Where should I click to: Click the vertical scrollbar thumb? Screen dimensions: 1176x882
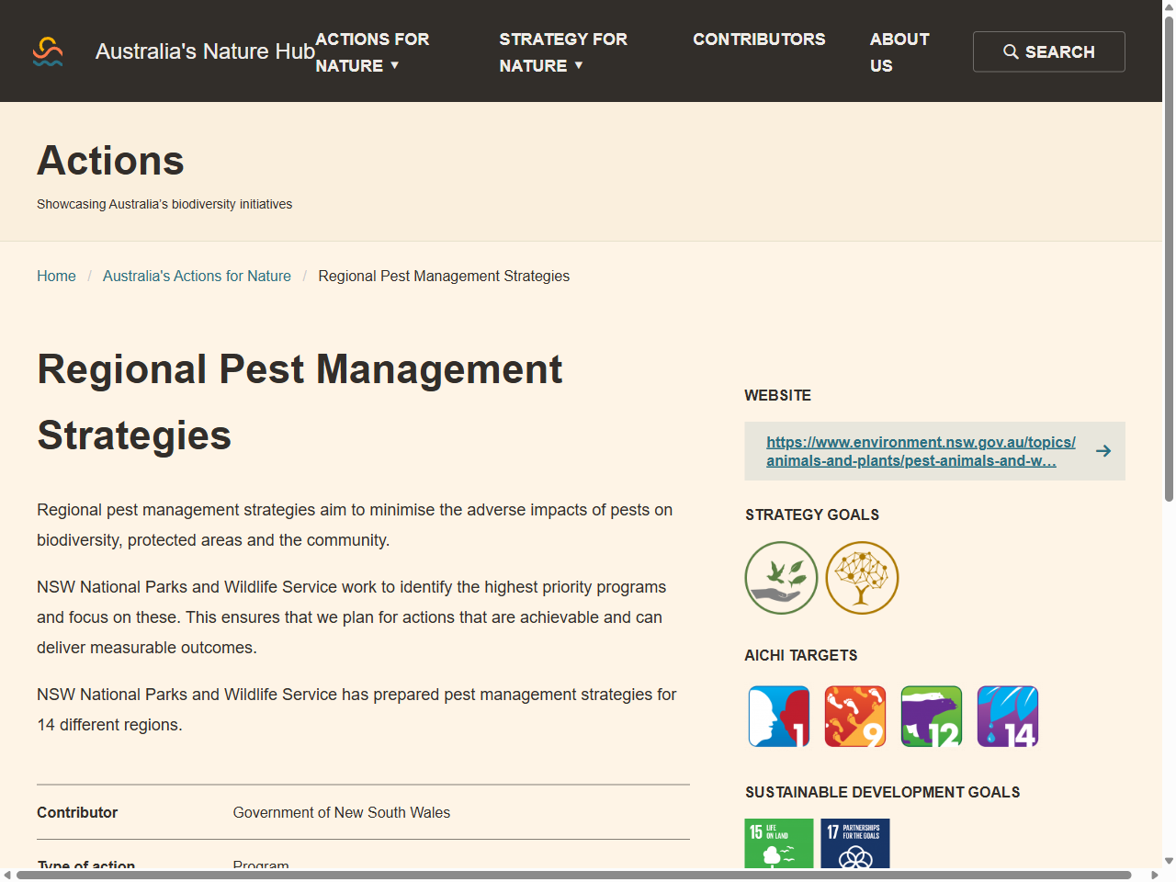tap(1169, 257)
